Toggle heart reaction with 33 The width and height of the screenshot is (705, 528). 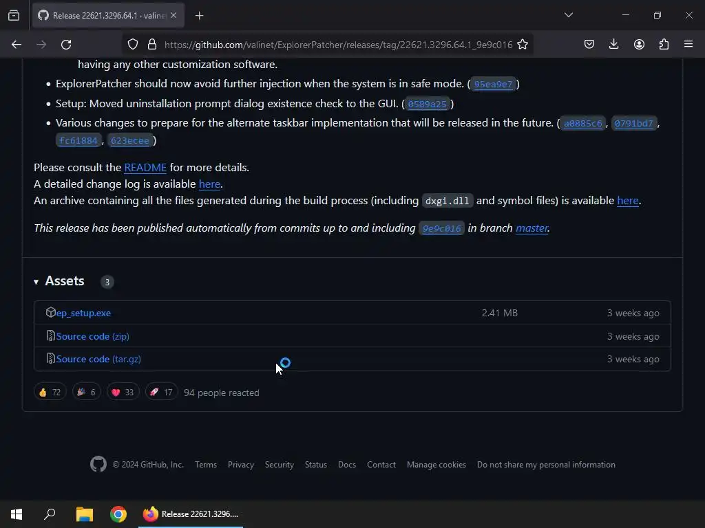tap(123, 393)
